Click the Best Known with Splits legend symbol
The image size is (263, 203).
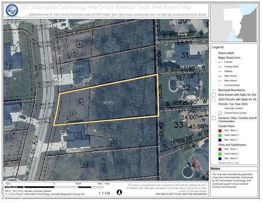[214, 95]
